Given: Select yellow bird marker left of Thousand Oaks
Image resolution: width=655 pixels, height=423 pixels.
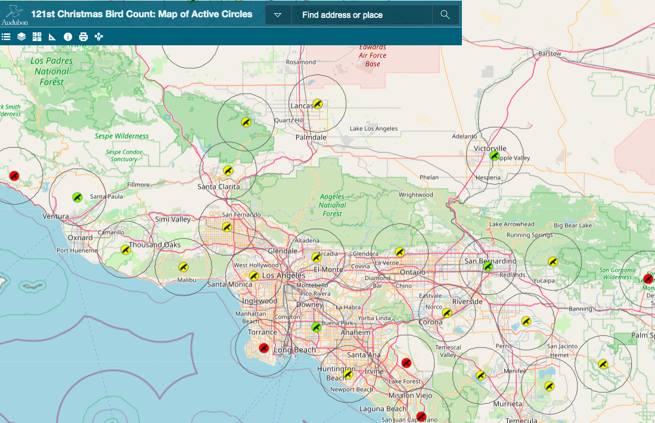Looking at the screenshot, I should (x=126, y=250).
